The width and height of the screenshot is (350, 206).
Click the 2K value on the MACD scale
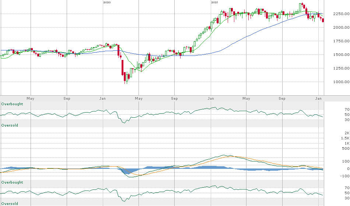point(347,133)
